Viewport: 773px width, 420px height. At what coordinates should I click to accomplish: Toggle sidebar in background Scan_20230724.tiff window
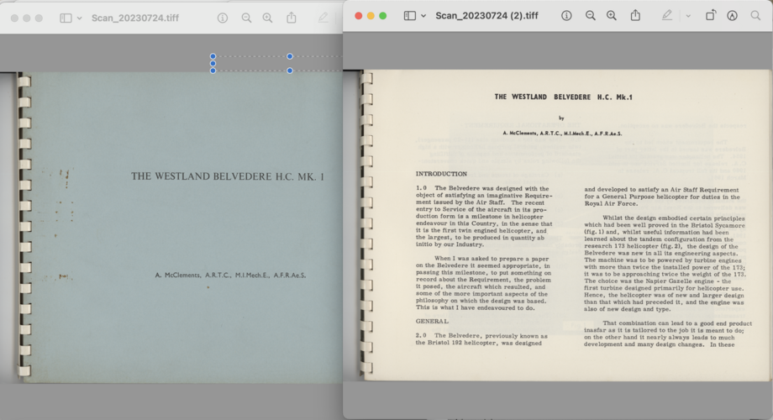pos(66,18)
